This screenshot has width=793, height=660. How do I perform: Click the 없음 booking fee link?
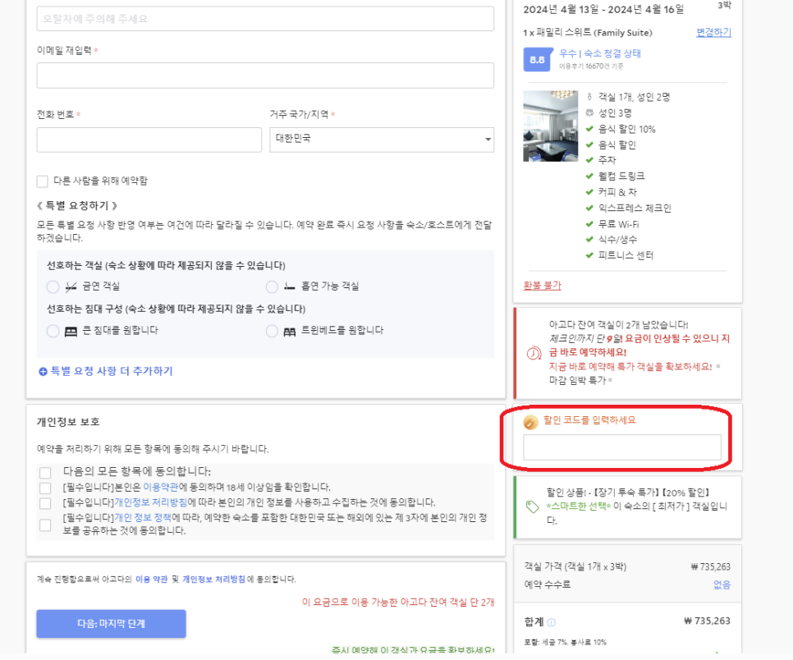(x=722, y=584)
